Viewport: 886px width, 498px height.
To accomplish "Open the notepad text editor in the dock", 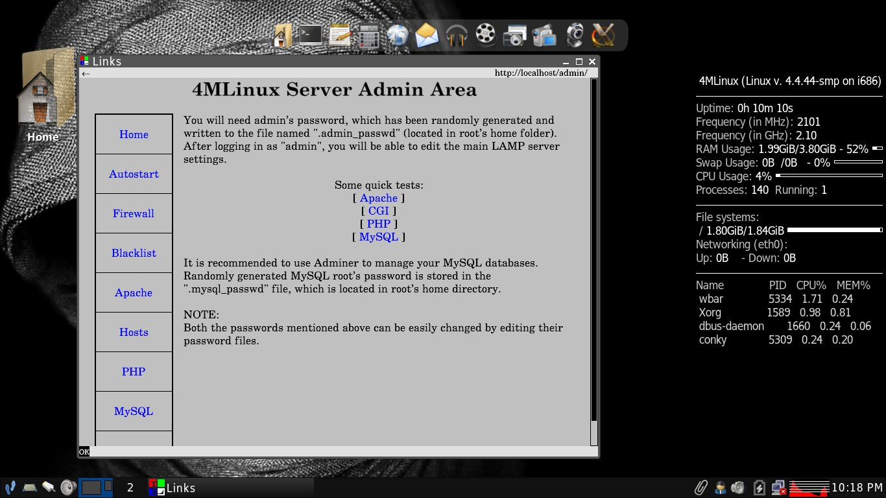I will coord(340,35).
